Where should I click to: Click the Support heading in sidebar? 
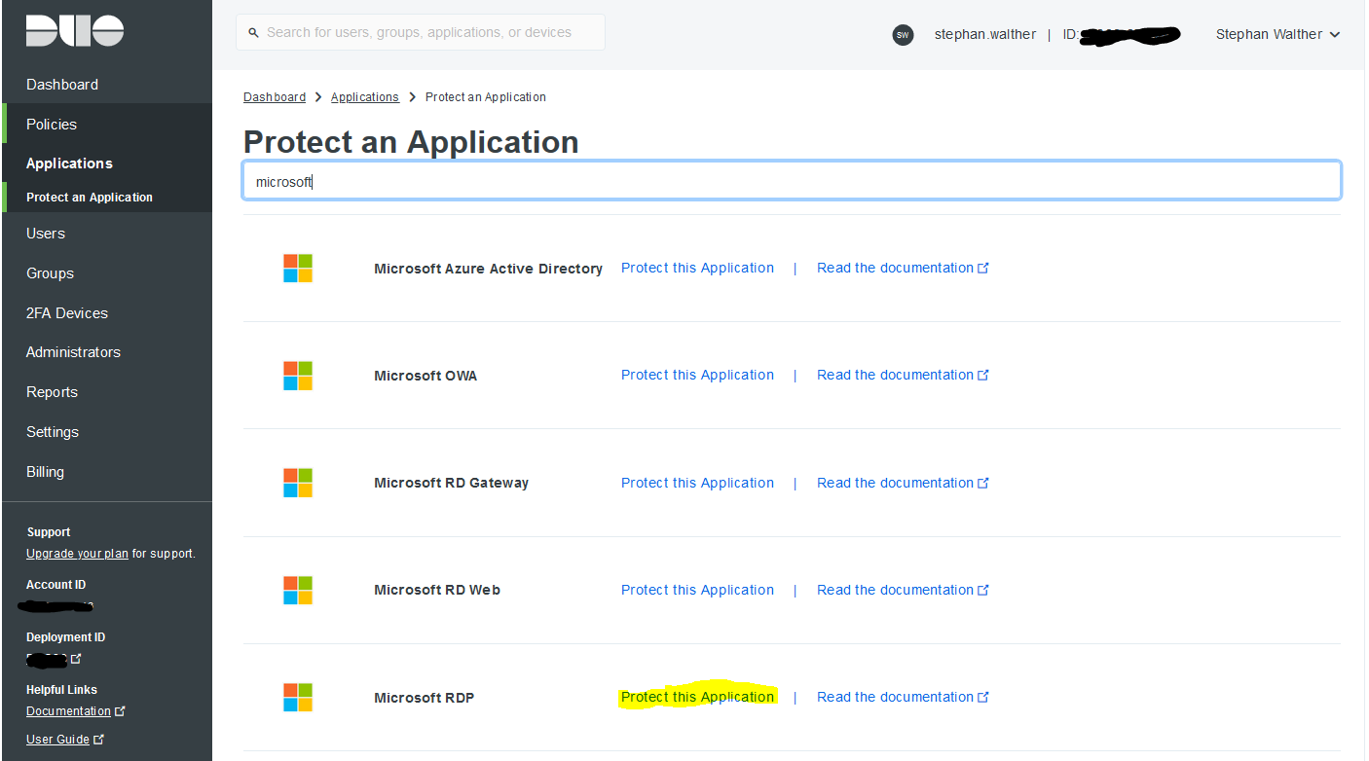pos(49,532)
